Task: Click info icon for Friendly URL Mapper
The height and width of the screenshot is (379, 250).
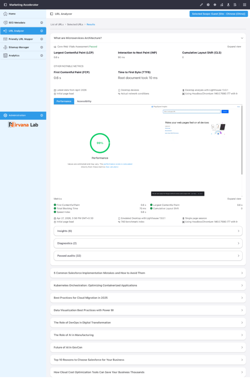Action: 42,39
